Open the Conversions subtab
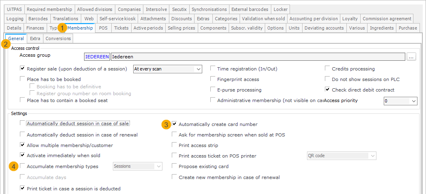Image resolution: width=426 pixels, height=194 pixels. coord(58,38)
